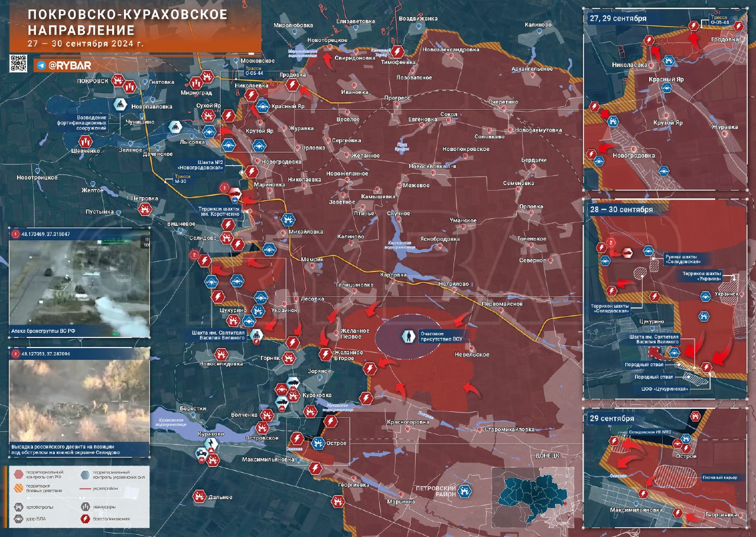The image size is (756, 537).
Task: Click the clash icon above Тимофеевка
Action: click(x=399, y=51)
